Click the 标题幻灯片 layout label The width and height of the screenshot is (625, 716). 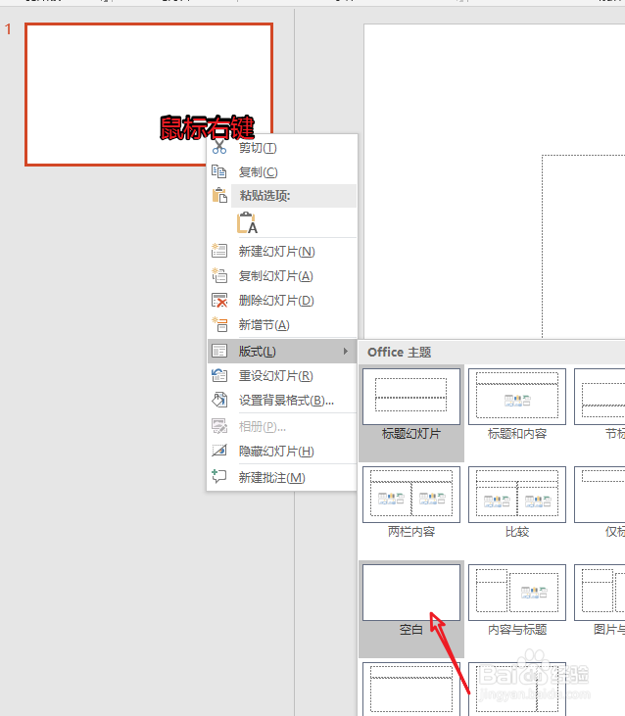pyautogui.click(x=411, y=433)
